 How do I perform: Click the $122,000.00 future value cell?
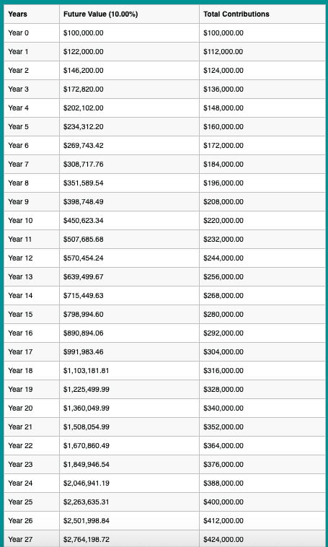[84, 52]
